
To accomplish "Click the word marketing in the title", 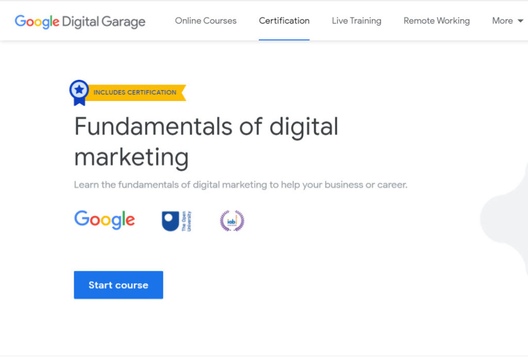I will point(131,157).
